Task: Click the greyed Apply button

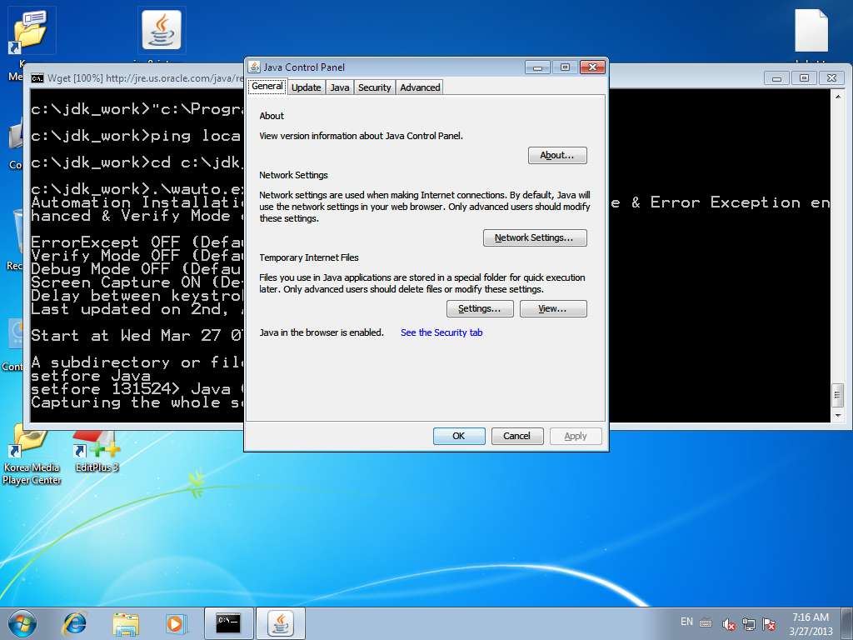Action: tap(576, 436)
